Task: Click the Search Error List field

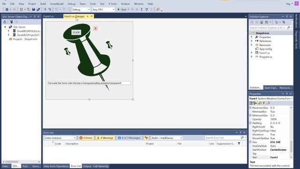Action: coord(222,138)
